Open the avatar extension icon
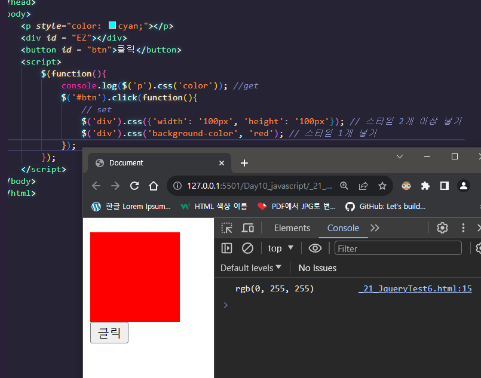 click(x=406, y=186)
